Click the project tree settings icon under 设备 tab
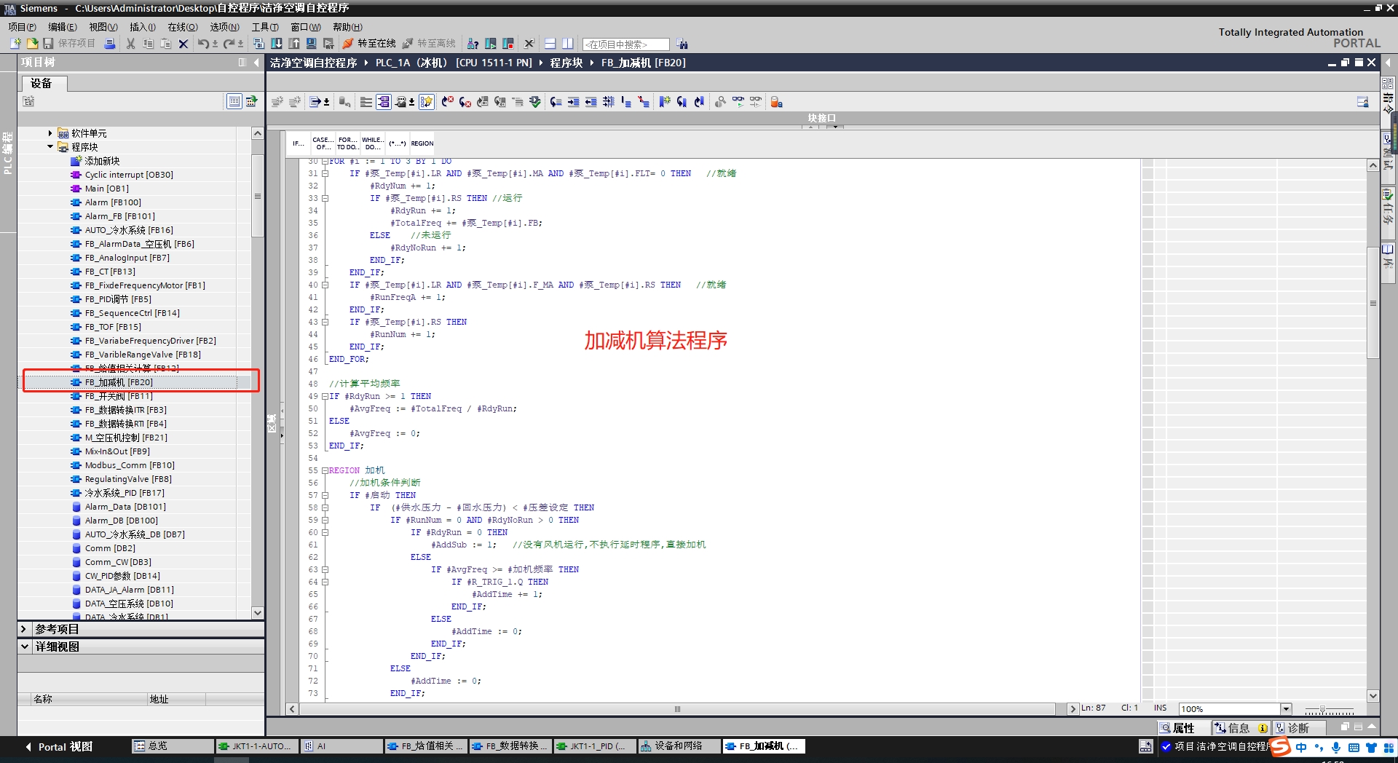 coord(28,101)
